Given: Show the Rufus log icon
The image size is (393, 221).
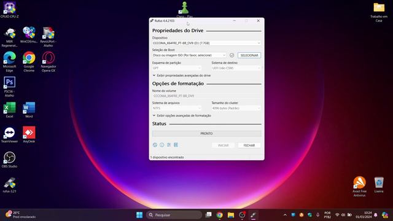Looking at the screenshot, I should pyautogui.click(x=176, y=145).
